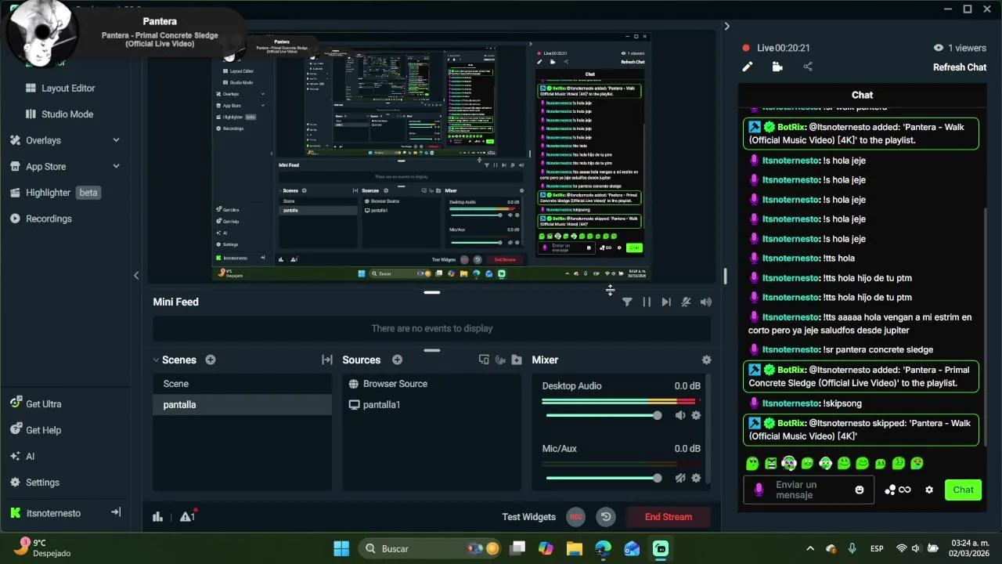1002x564 pixels.
Task: Collapse the chat panel arrow
Action: tap(726, 27)
